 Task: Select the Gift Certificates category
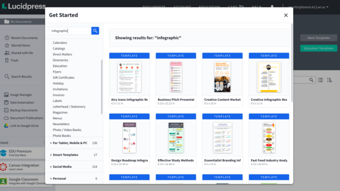click(x=64, y=77)
